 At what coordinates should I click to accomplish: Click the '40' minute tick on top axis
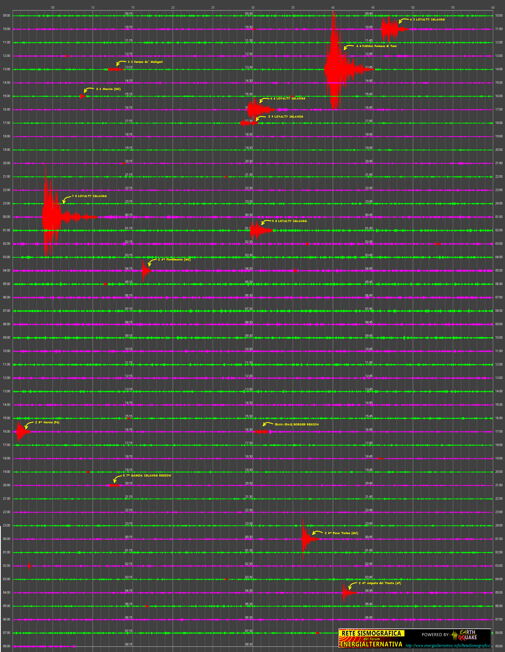click(x=333, y=7)
